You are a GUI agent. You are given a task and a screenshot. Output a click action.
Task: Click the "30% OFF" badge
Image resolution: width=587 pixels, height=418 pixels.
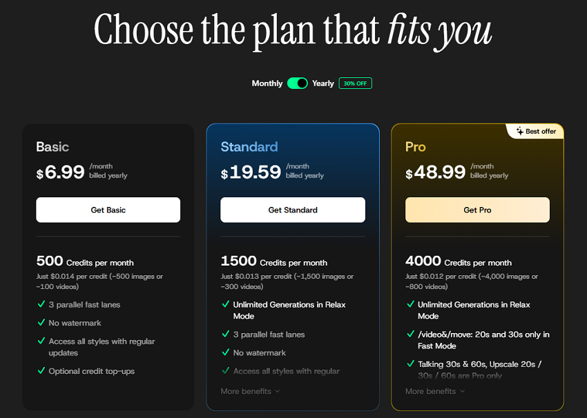[355, 83]
